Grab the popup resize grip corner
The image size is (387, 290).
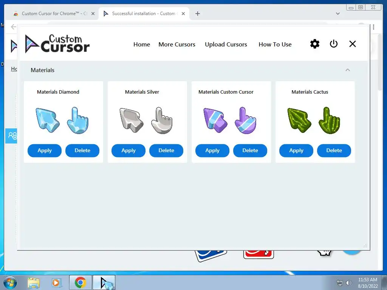tap(365, 245)
